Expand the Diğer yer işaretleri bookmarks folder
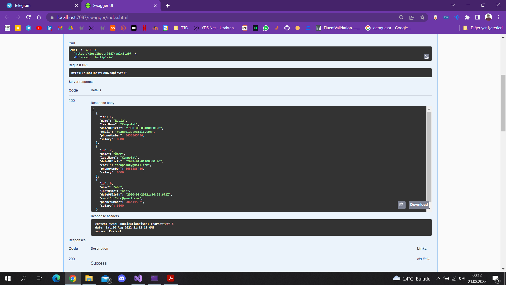 click(x=483, y=28)
